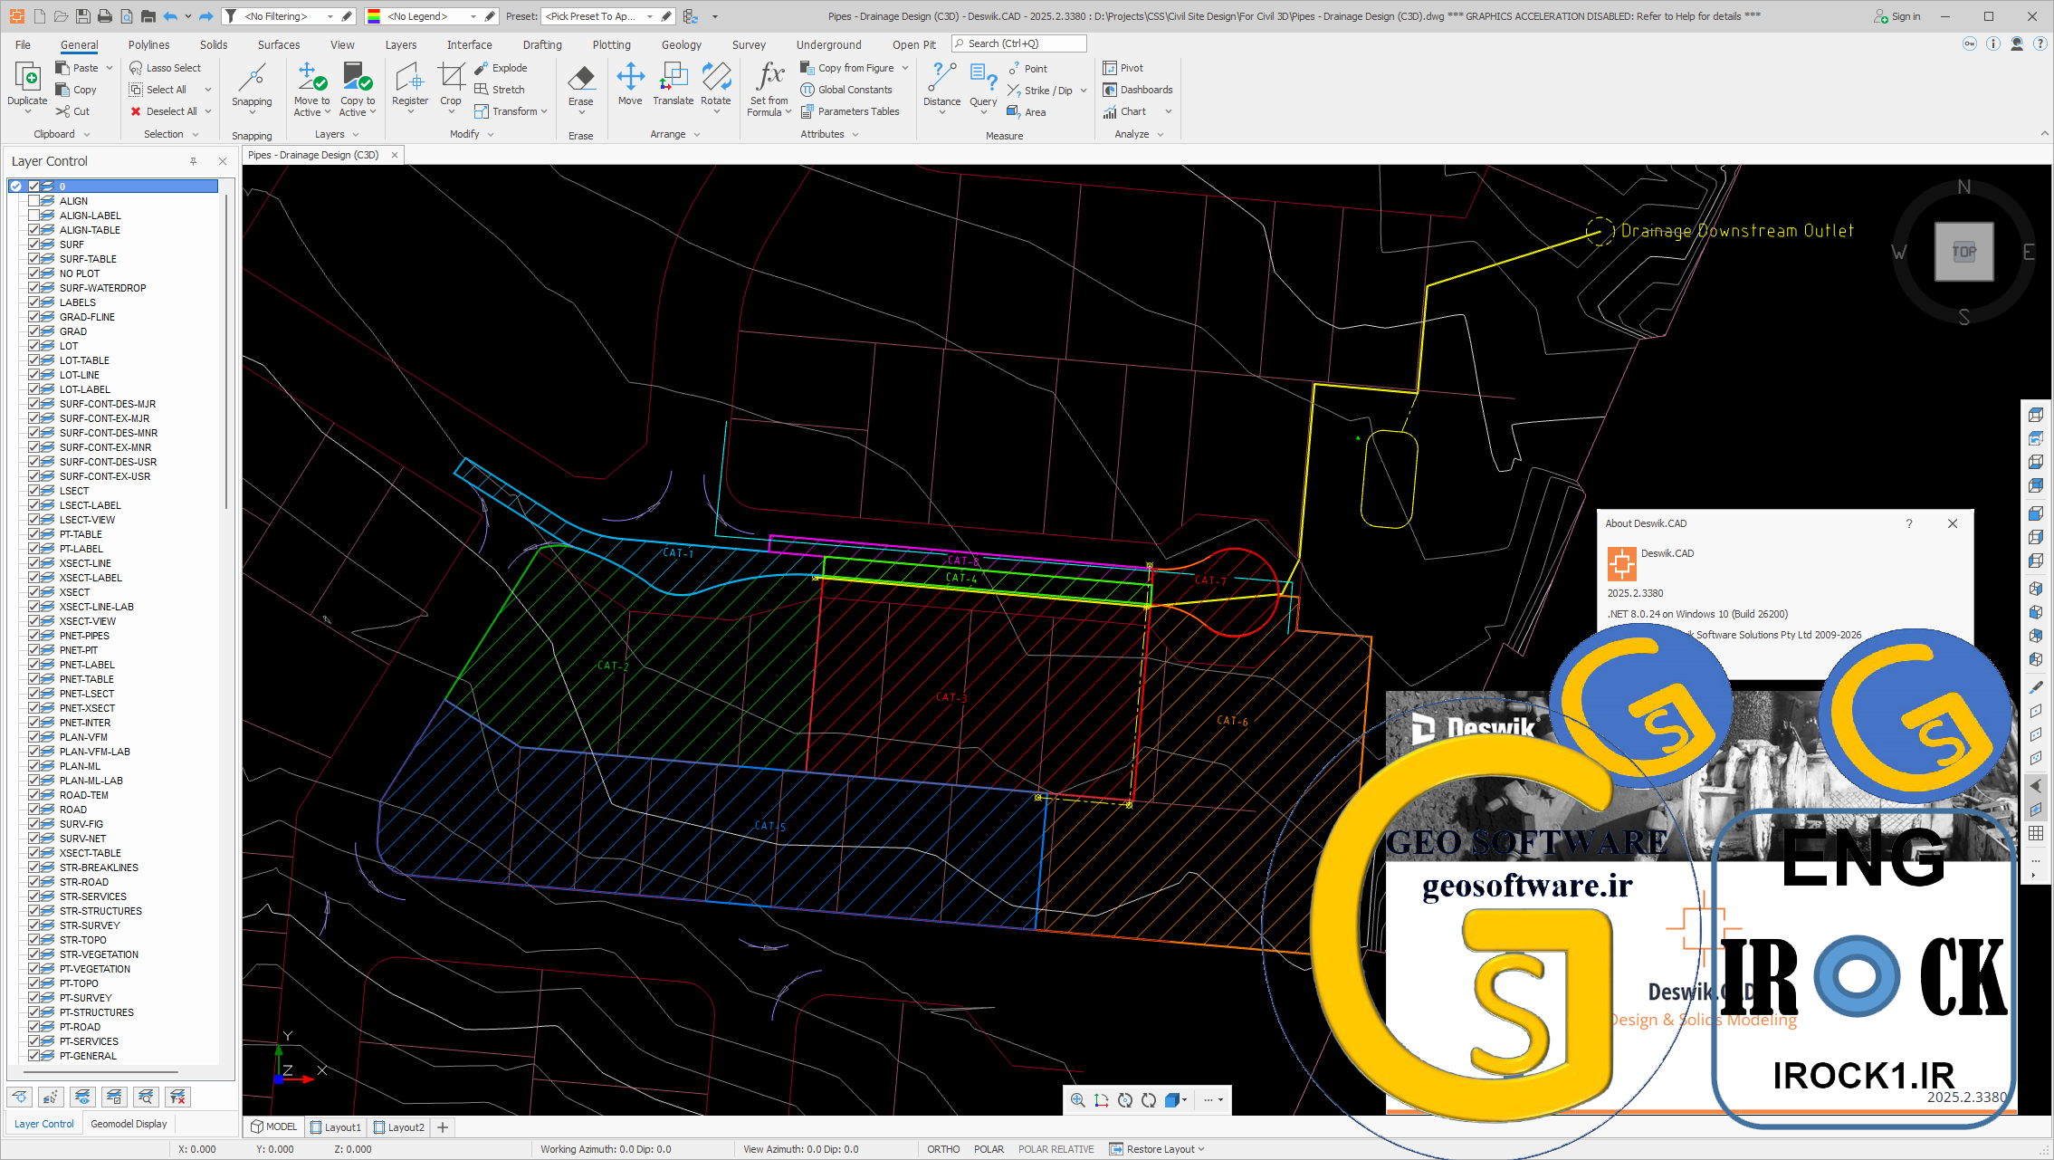Open the Snapping tool

coord(252,83)
